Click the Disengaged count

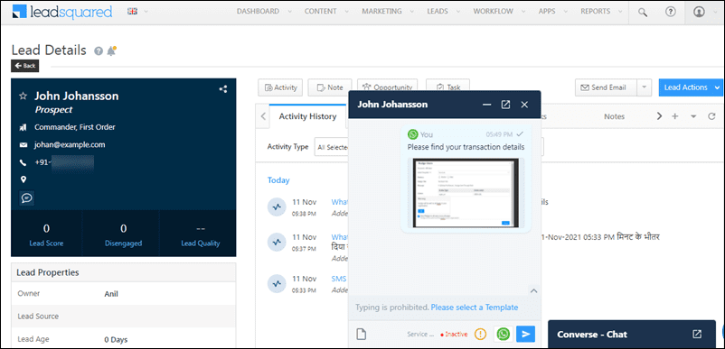click(x=124, y=228)
